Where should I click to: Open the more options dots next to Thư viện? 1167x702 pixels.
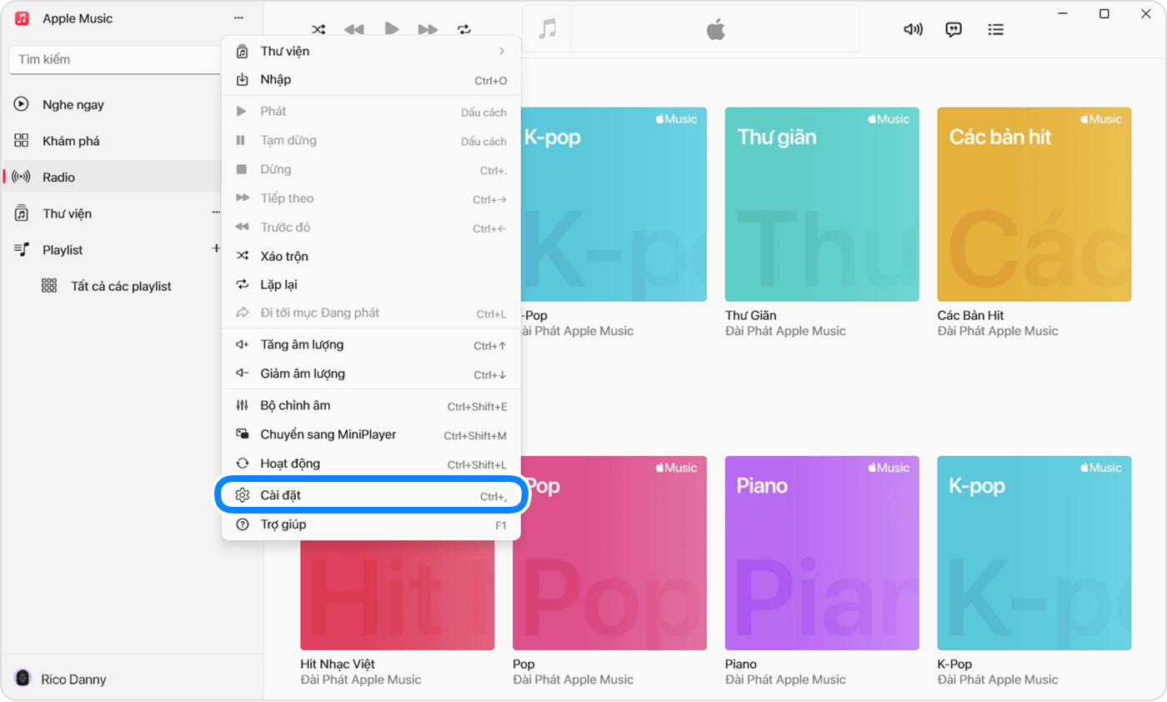(216, 213)
